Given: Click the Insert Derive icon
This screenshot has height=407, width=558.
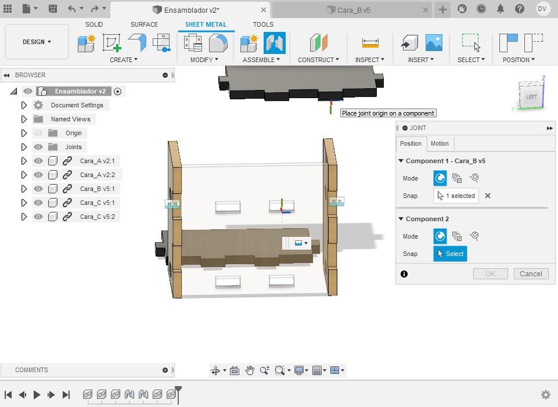Looking at the screenshot, I should 409,43.
